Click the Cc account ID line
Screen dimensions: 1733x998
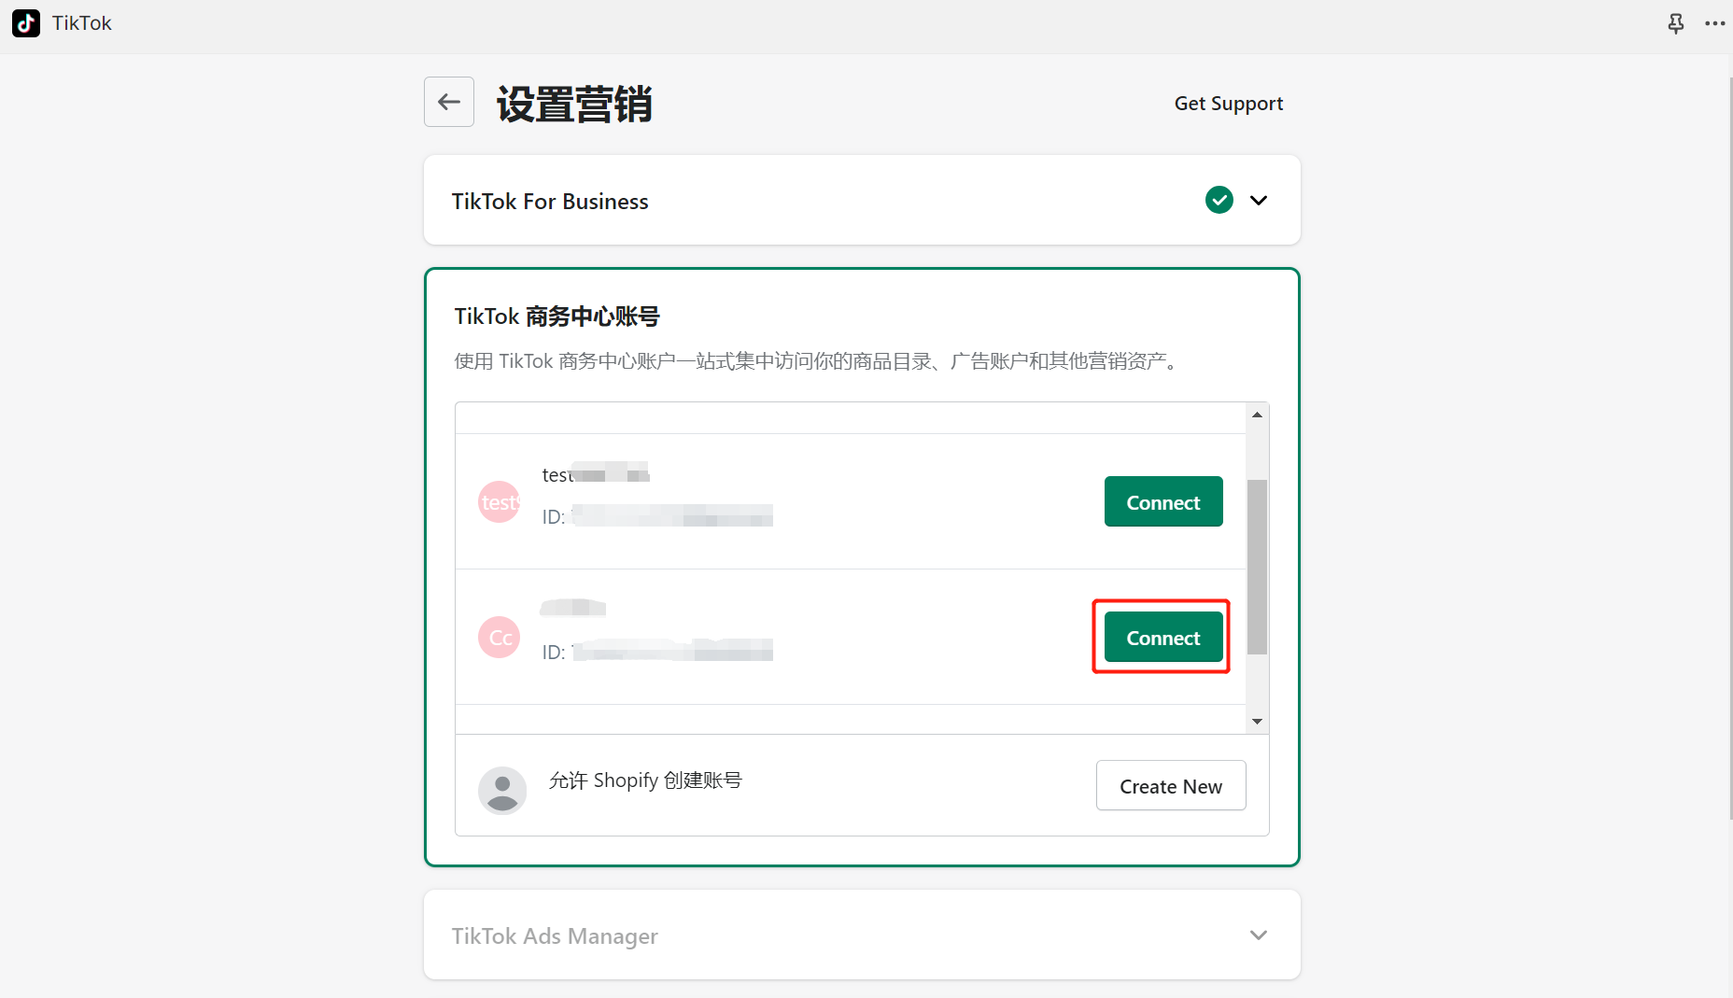[x=657, y=652]
